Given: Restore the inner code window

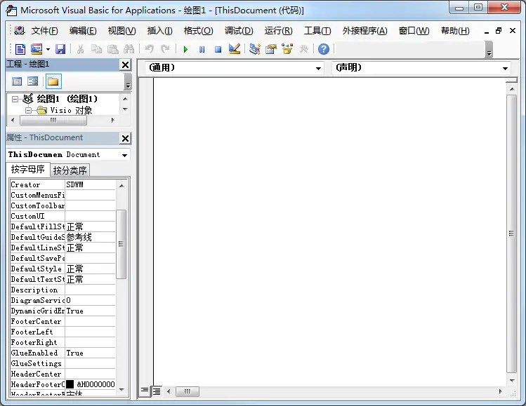Looking at the screenshot, I should (x=499, y=31).
